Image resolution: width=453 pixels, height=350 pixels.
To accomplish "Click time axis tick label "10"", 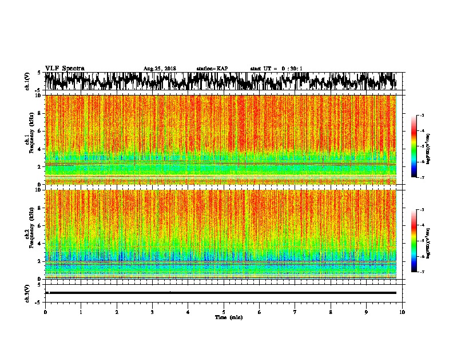I will 402,312.
